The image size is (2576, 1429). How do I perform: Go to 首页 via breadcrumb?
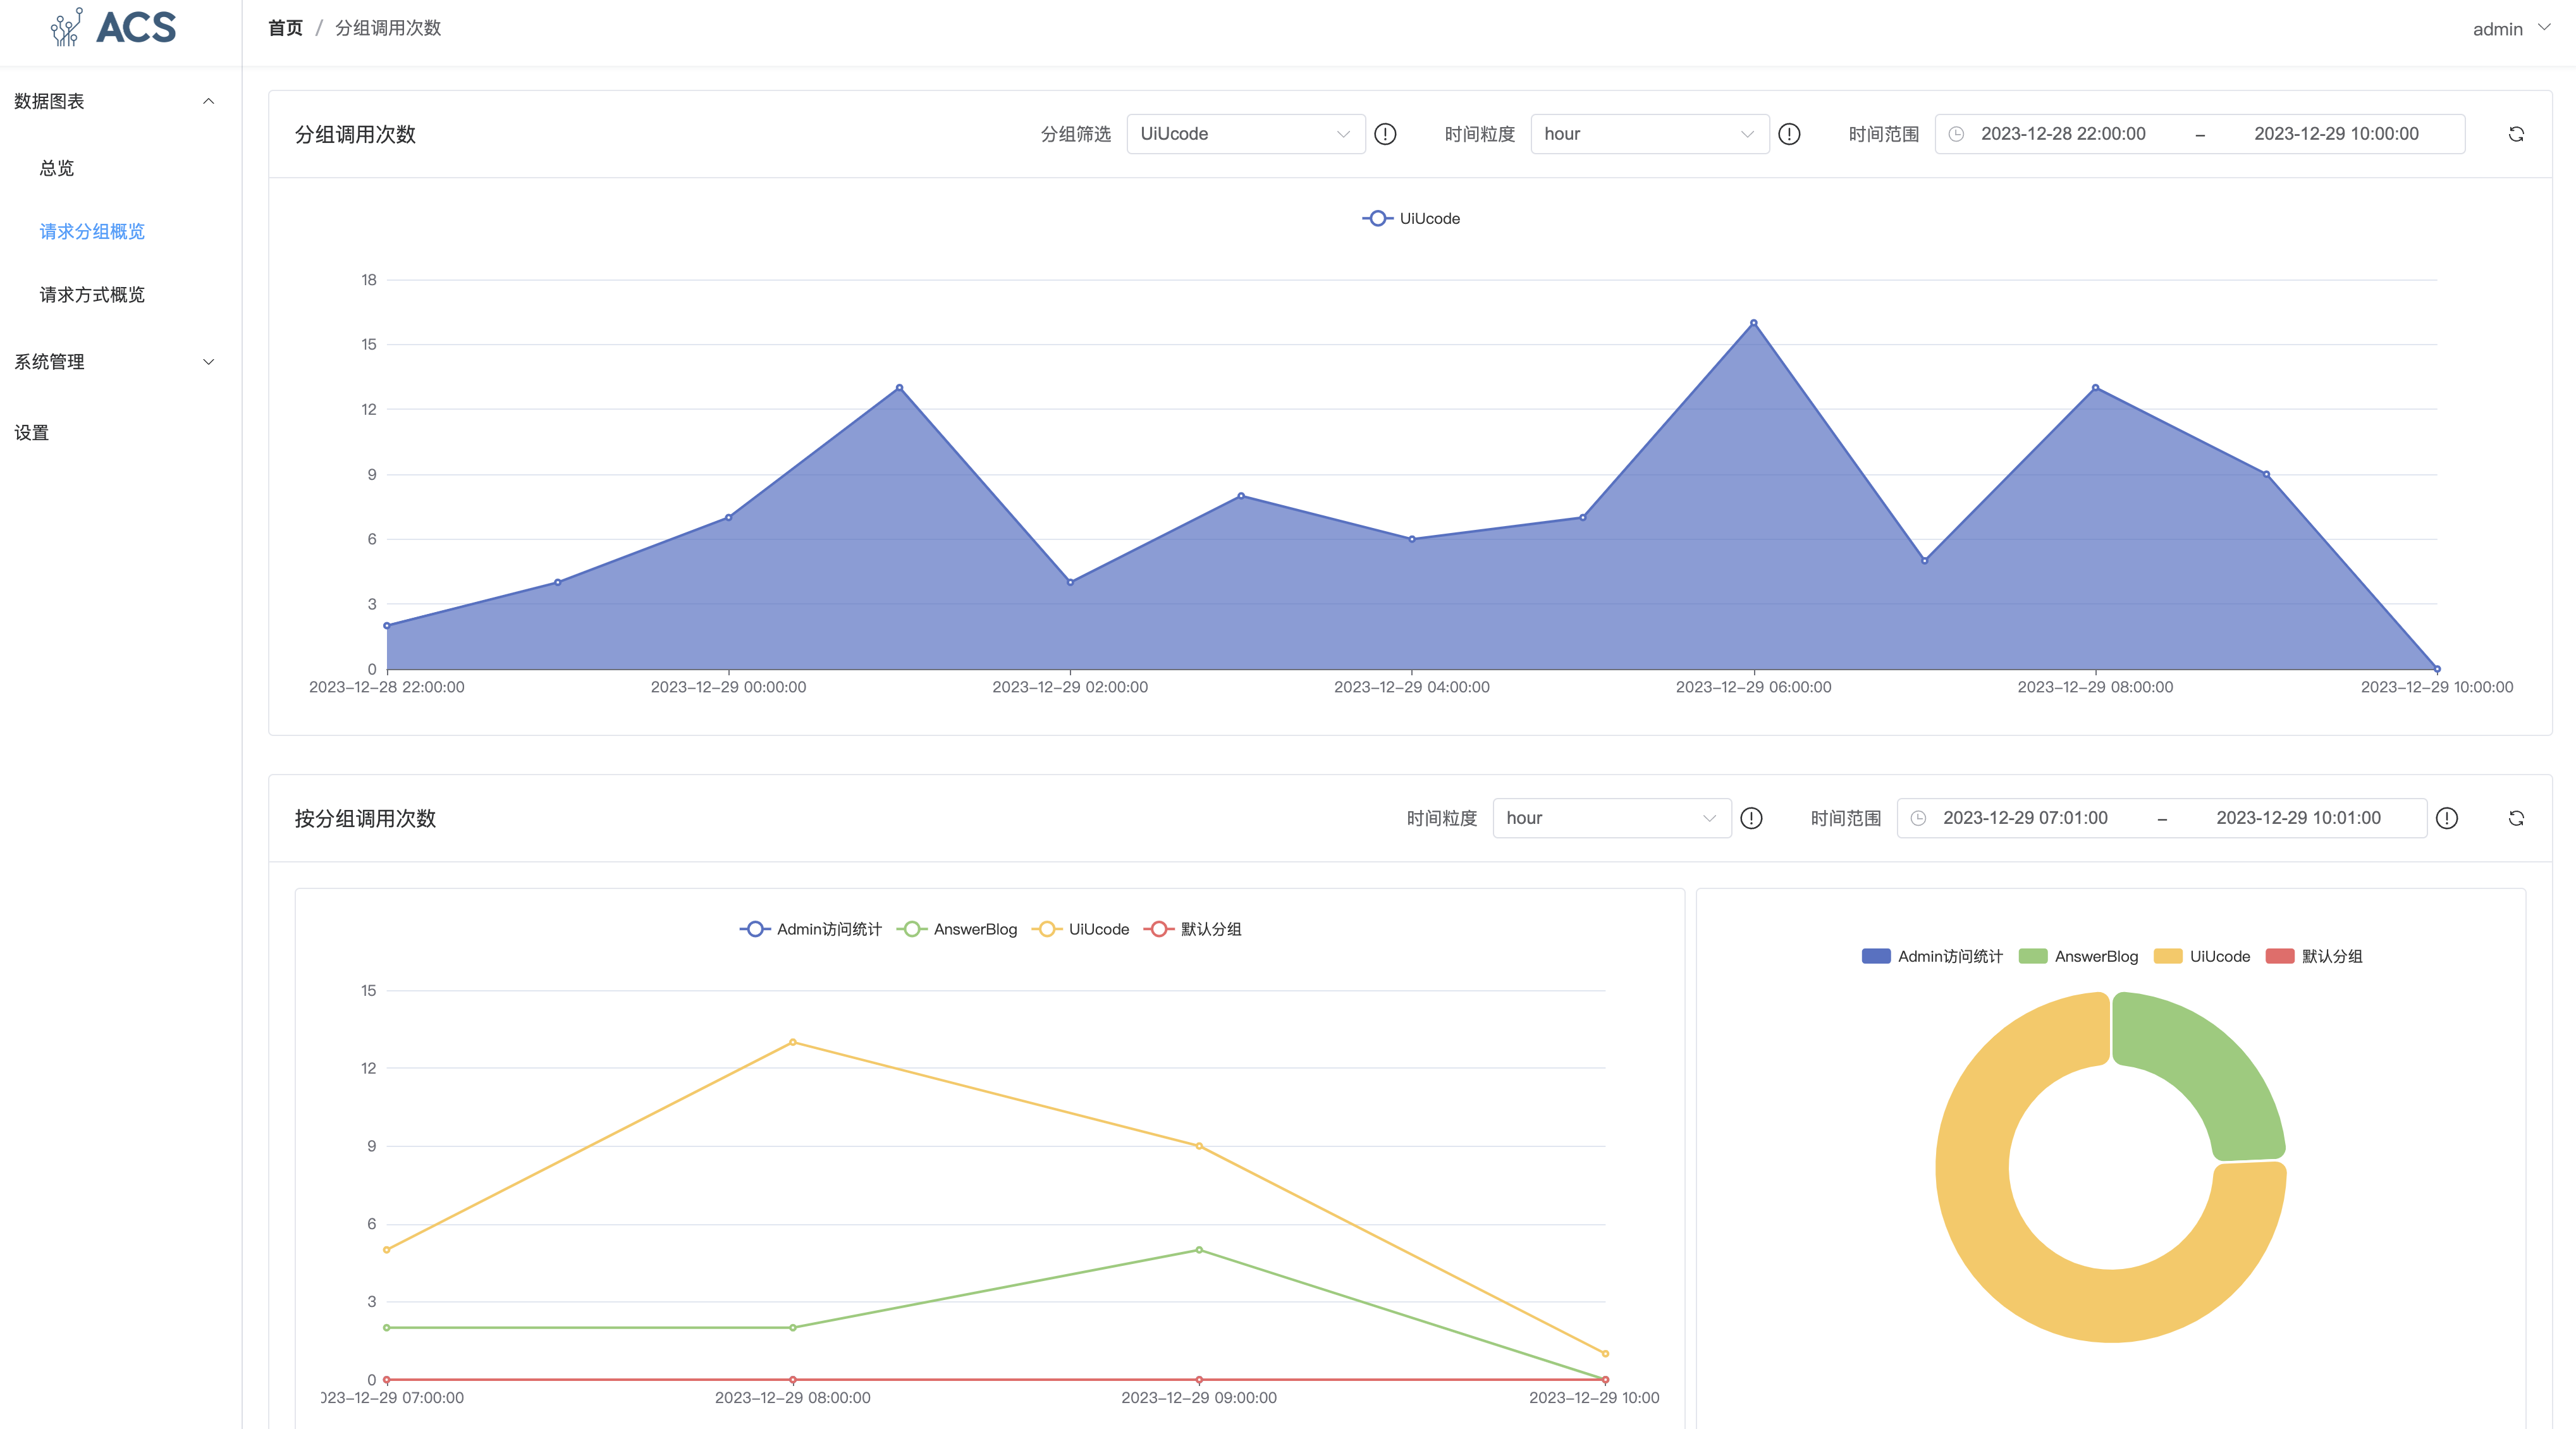(x=285, y=28)
